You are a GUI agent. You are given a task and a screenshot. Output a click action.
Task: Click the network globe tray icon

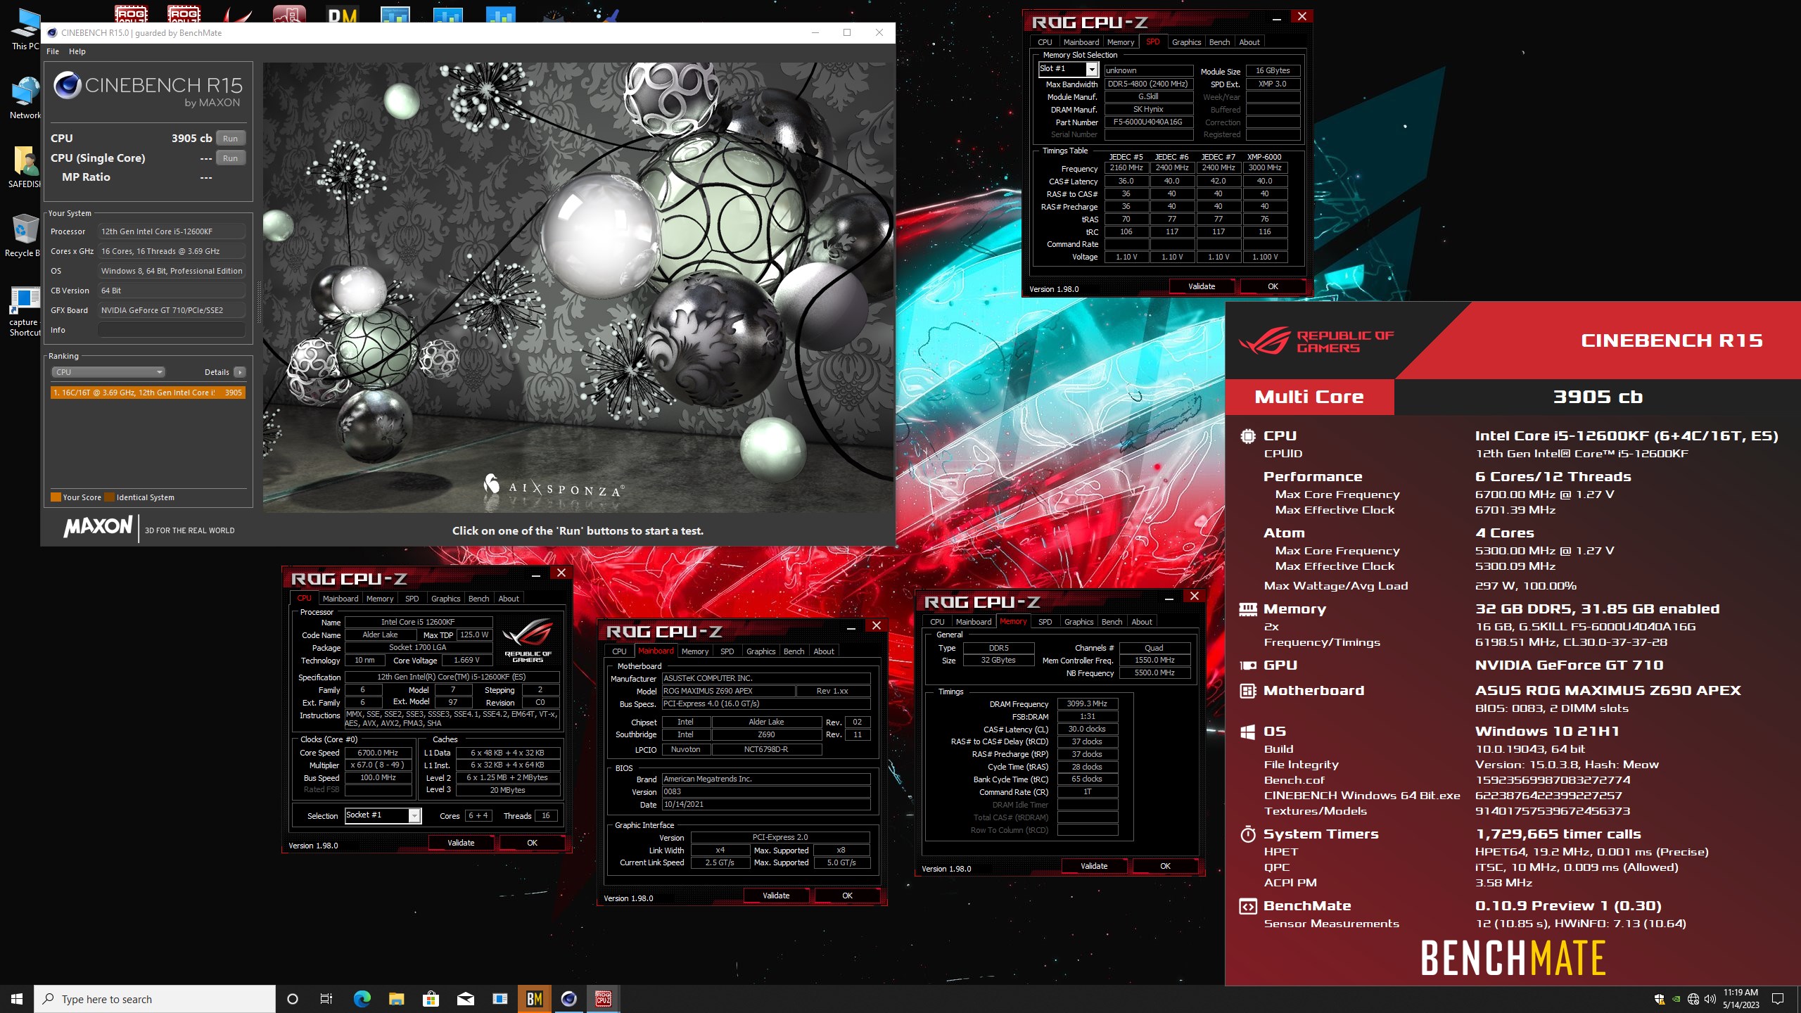coord(1693,999)
